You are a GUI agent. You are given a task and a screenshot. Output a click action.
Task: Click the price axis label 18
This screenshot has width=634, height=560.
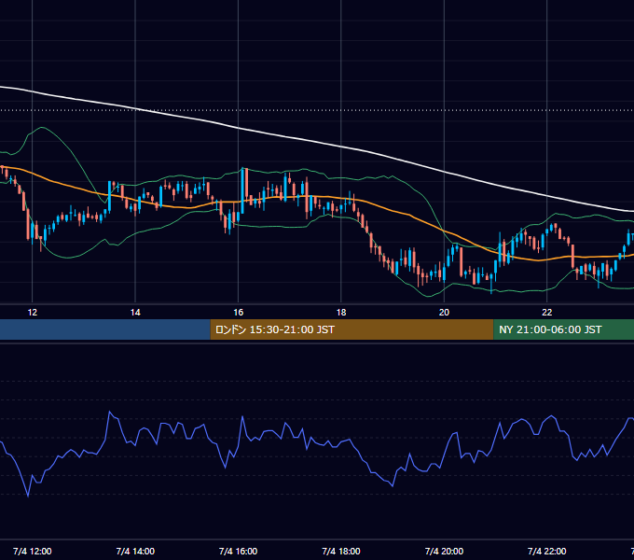click(341, 313)
